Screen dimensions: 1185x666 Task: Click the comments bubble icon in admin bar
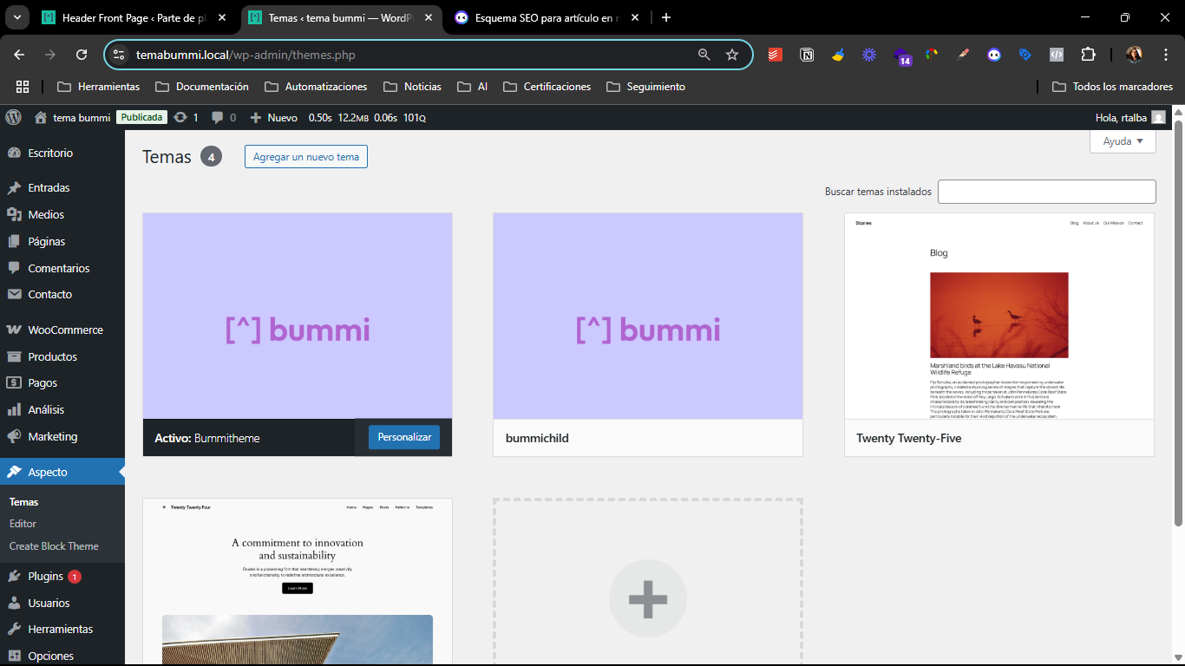coord(218,117)
